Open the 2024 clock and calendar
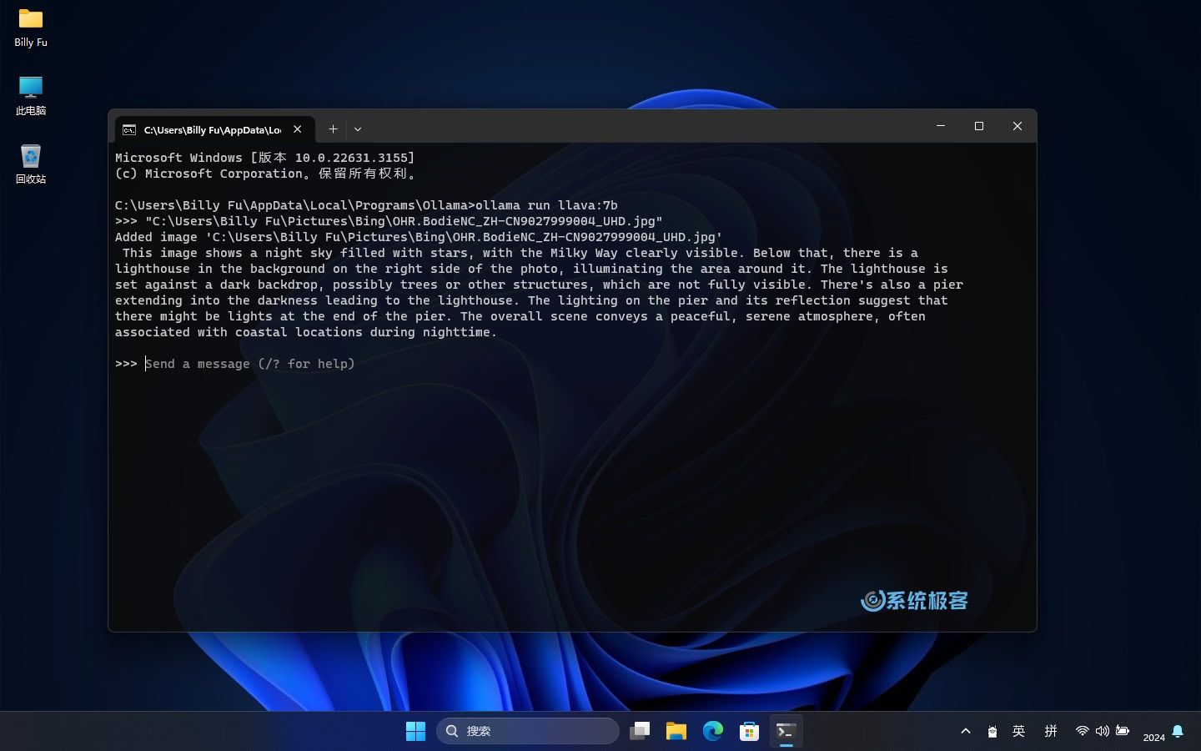 click(1153, 737)
